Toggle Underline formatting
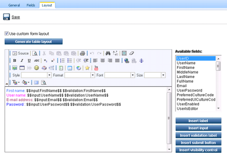Viewport: 227px width, 159px height. [x=29, y=61]
